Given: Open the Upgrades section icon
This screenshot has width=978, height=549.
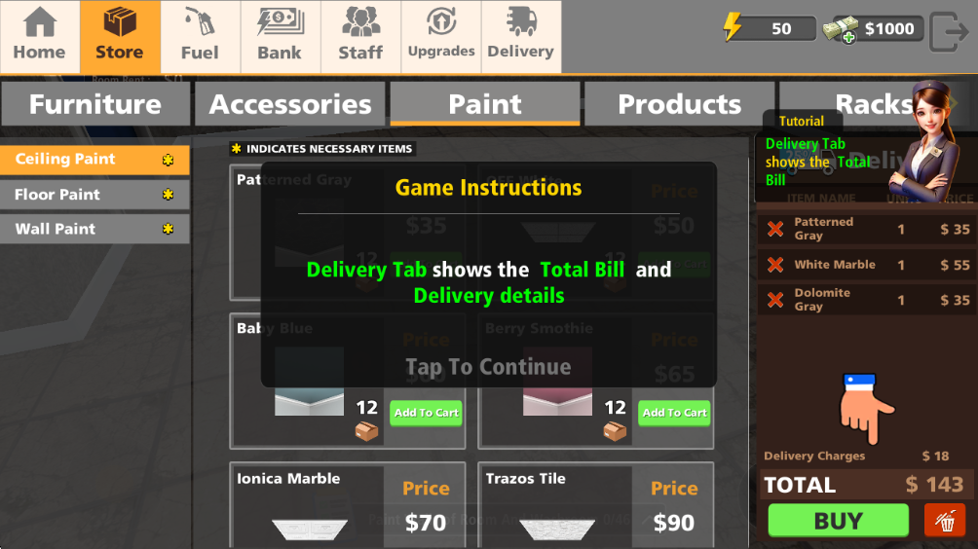Looking at the screenshot, I should pos(441,36).
